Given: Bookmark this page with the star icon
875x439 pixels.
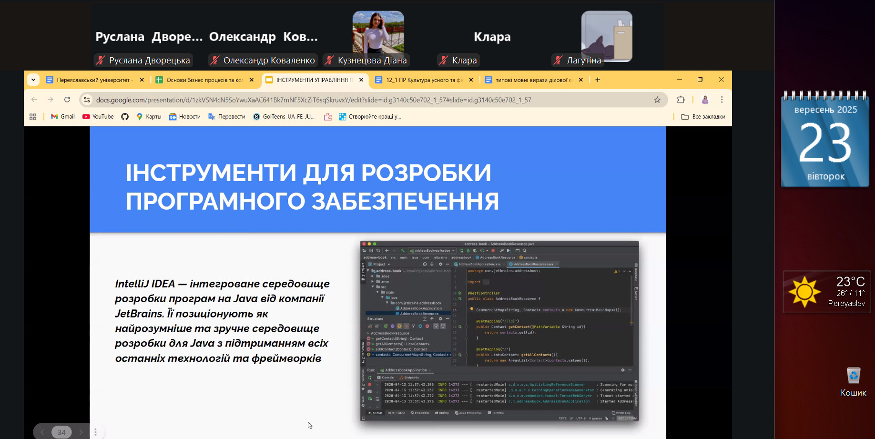Looking at the screenshot, I should (x=657, y=100).
